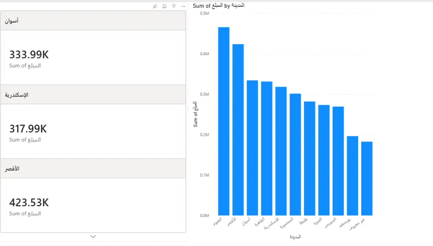This screenshot has height=246, width=433.
Task: Click the x-axis title المدينة
Action: tap(295, 237)
